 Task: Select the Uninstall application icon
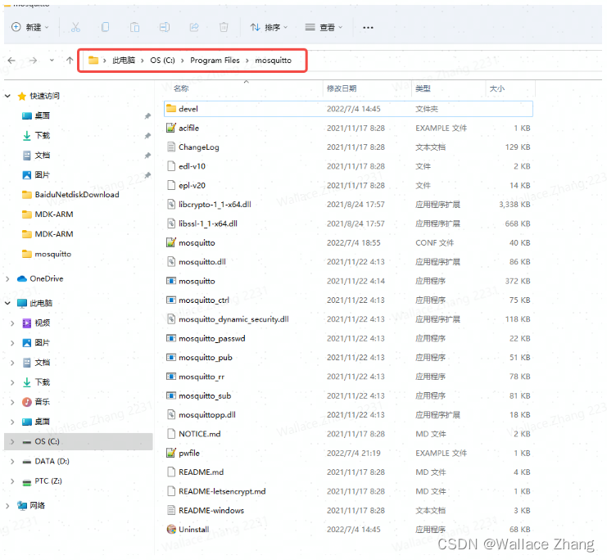click(171, 530)
